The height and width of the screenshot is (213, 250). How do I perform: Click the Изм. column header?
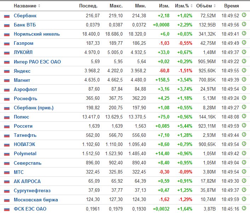pyautogui.click(x=164, y=6)
